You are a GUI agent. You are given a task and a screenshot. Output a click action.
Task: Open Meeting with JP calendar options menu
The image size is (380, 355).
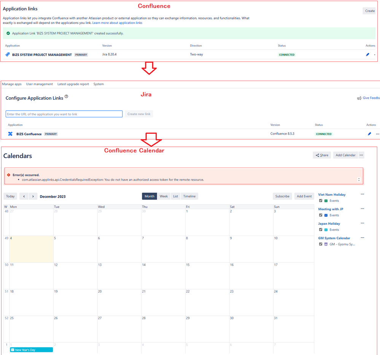(362, 209)
